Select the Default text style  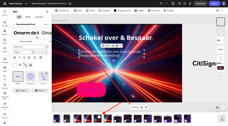18,76
